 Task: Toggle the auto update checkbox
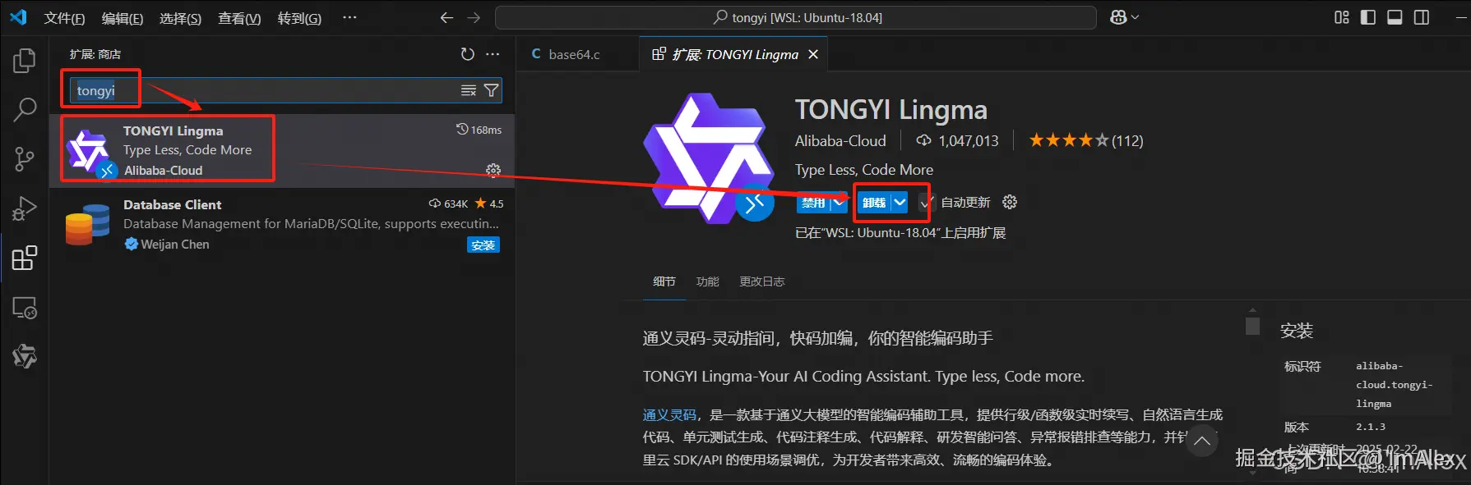pos(927,203)
